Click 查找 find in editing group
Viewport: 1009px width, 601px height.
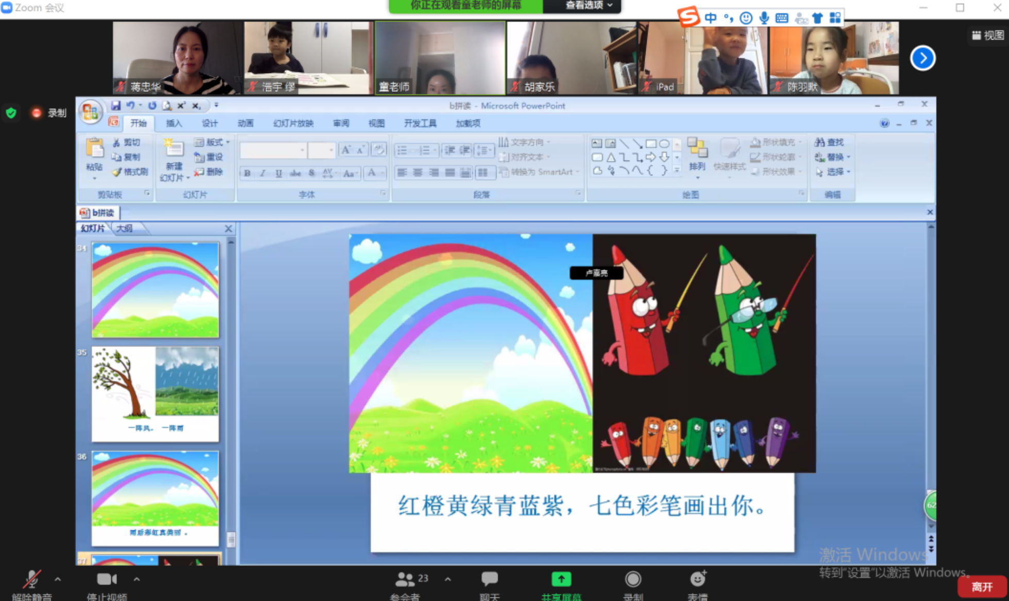tap(829, 142)
